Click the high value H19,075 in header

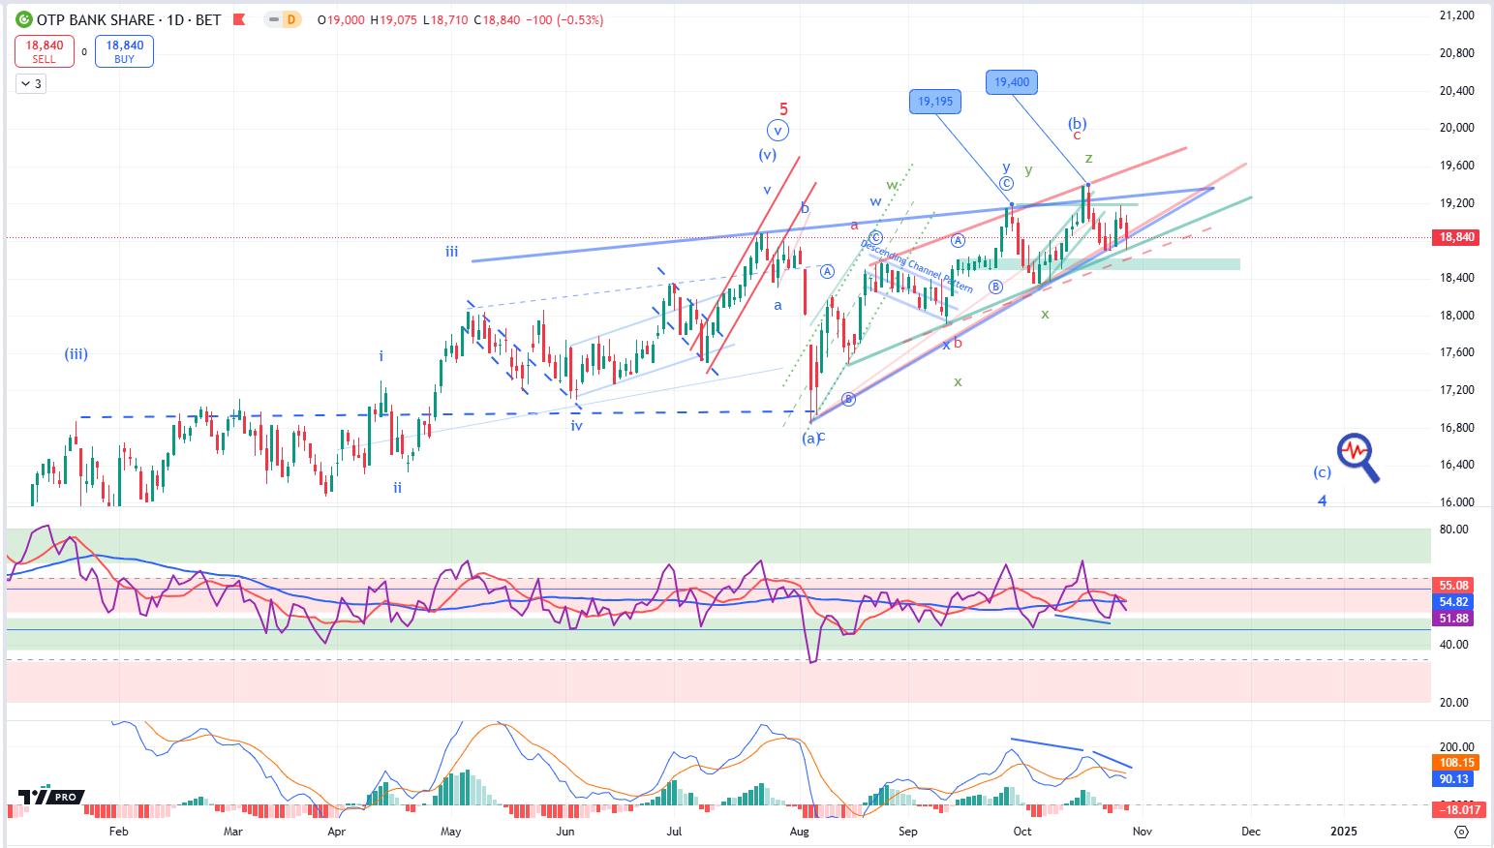394,19
